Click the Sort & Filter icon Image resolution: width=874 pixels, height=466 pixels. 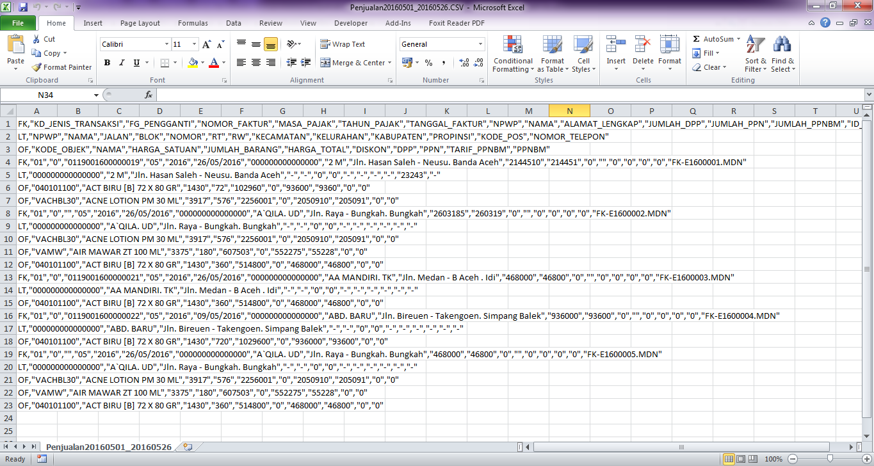click(756, 54)
